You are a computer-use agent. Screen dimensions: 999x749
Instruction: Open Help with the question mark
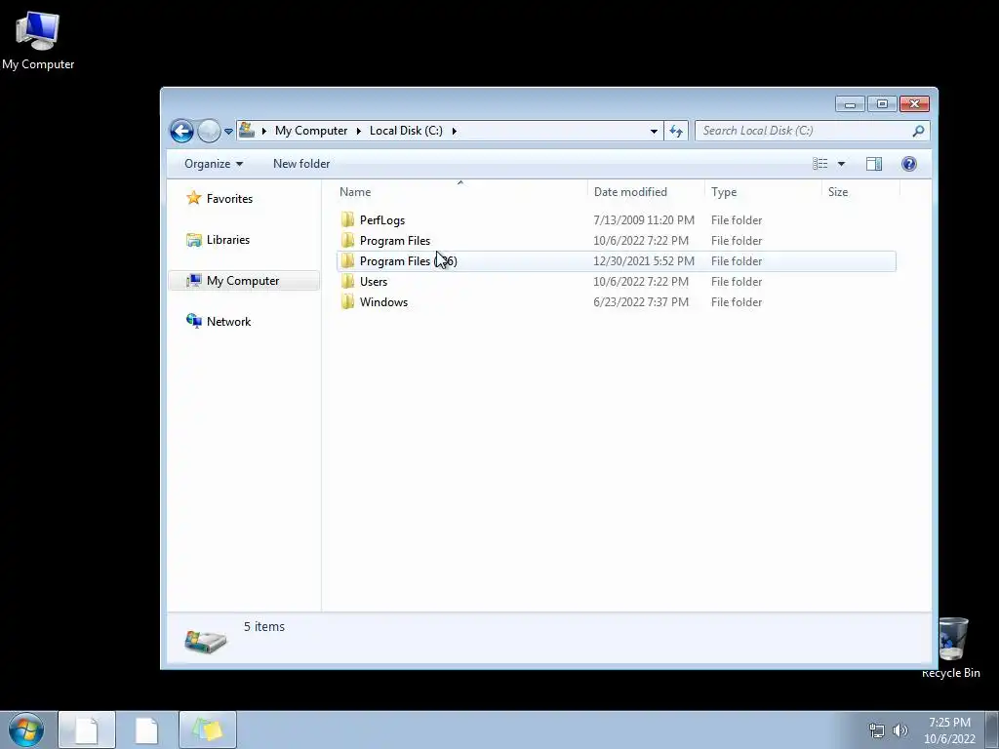(909, 164)
